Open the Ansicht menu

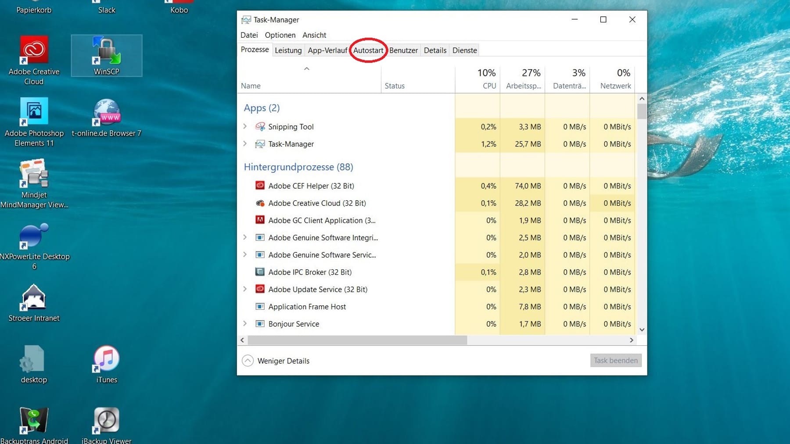(314, 35)
